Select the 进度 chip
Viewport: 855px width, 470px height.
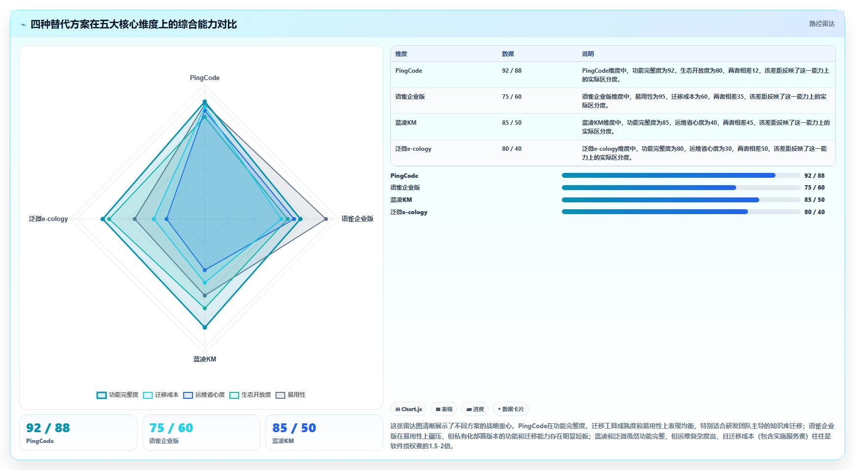click(475, 409)
